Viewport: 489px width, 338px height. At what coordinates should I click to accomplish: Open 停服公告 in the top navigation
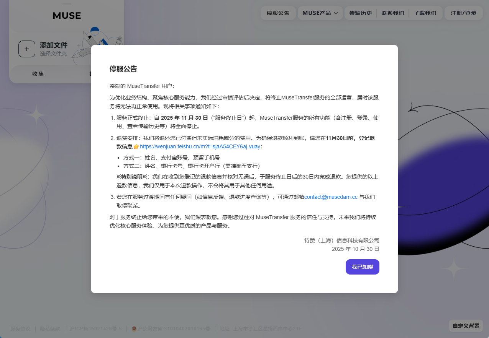pyautogui.click(x=278, y=13)
